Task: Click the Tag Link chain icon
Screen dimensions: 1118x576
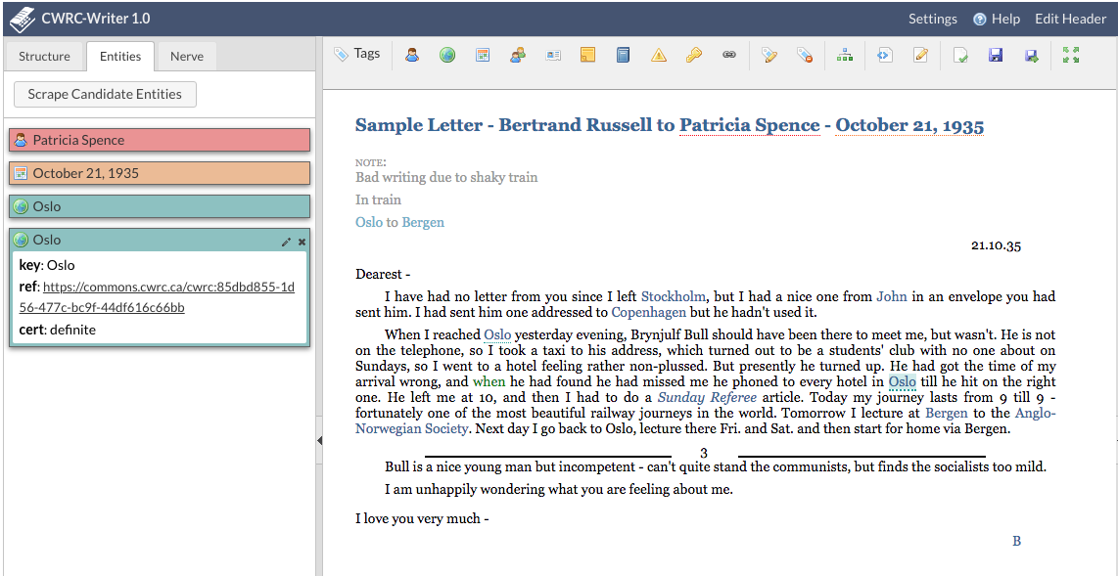Action: [728, 55]
